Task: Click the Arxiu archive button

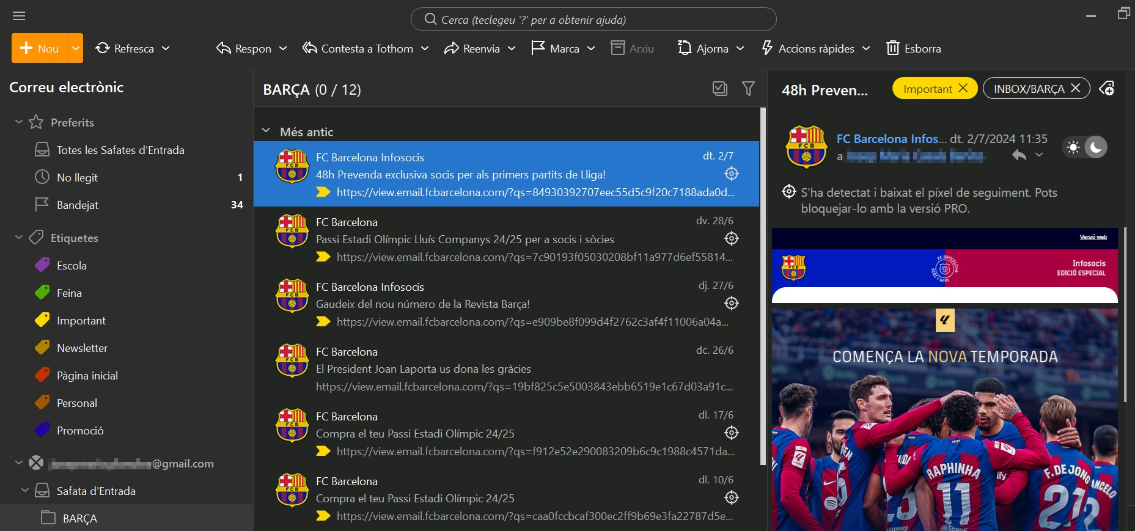Action: tap(633, 48)
